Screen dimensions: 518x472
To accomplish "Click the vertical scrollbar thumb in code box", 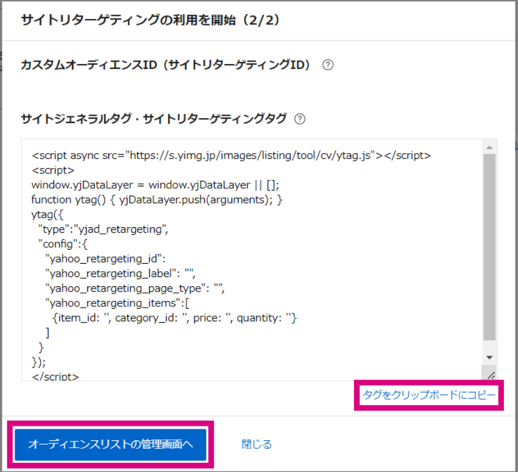I will click(x=489, y=247).
